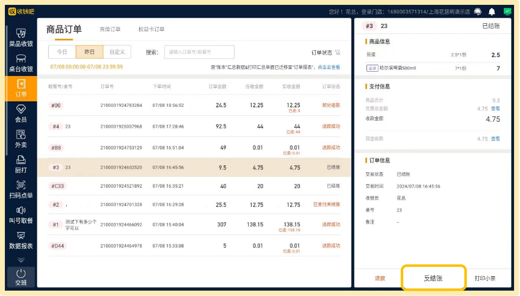
Task: Open the 会员 sidebar icon
Action: (x=21, y=113)
